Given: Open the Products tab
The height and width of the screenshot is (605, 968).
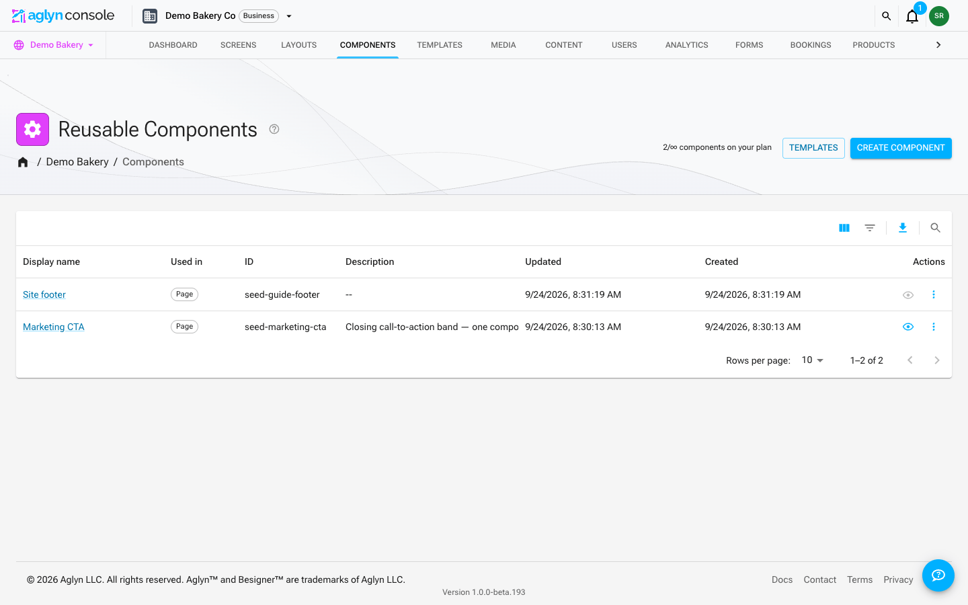Looking at the screenshot, I should [x=874, y=45].
